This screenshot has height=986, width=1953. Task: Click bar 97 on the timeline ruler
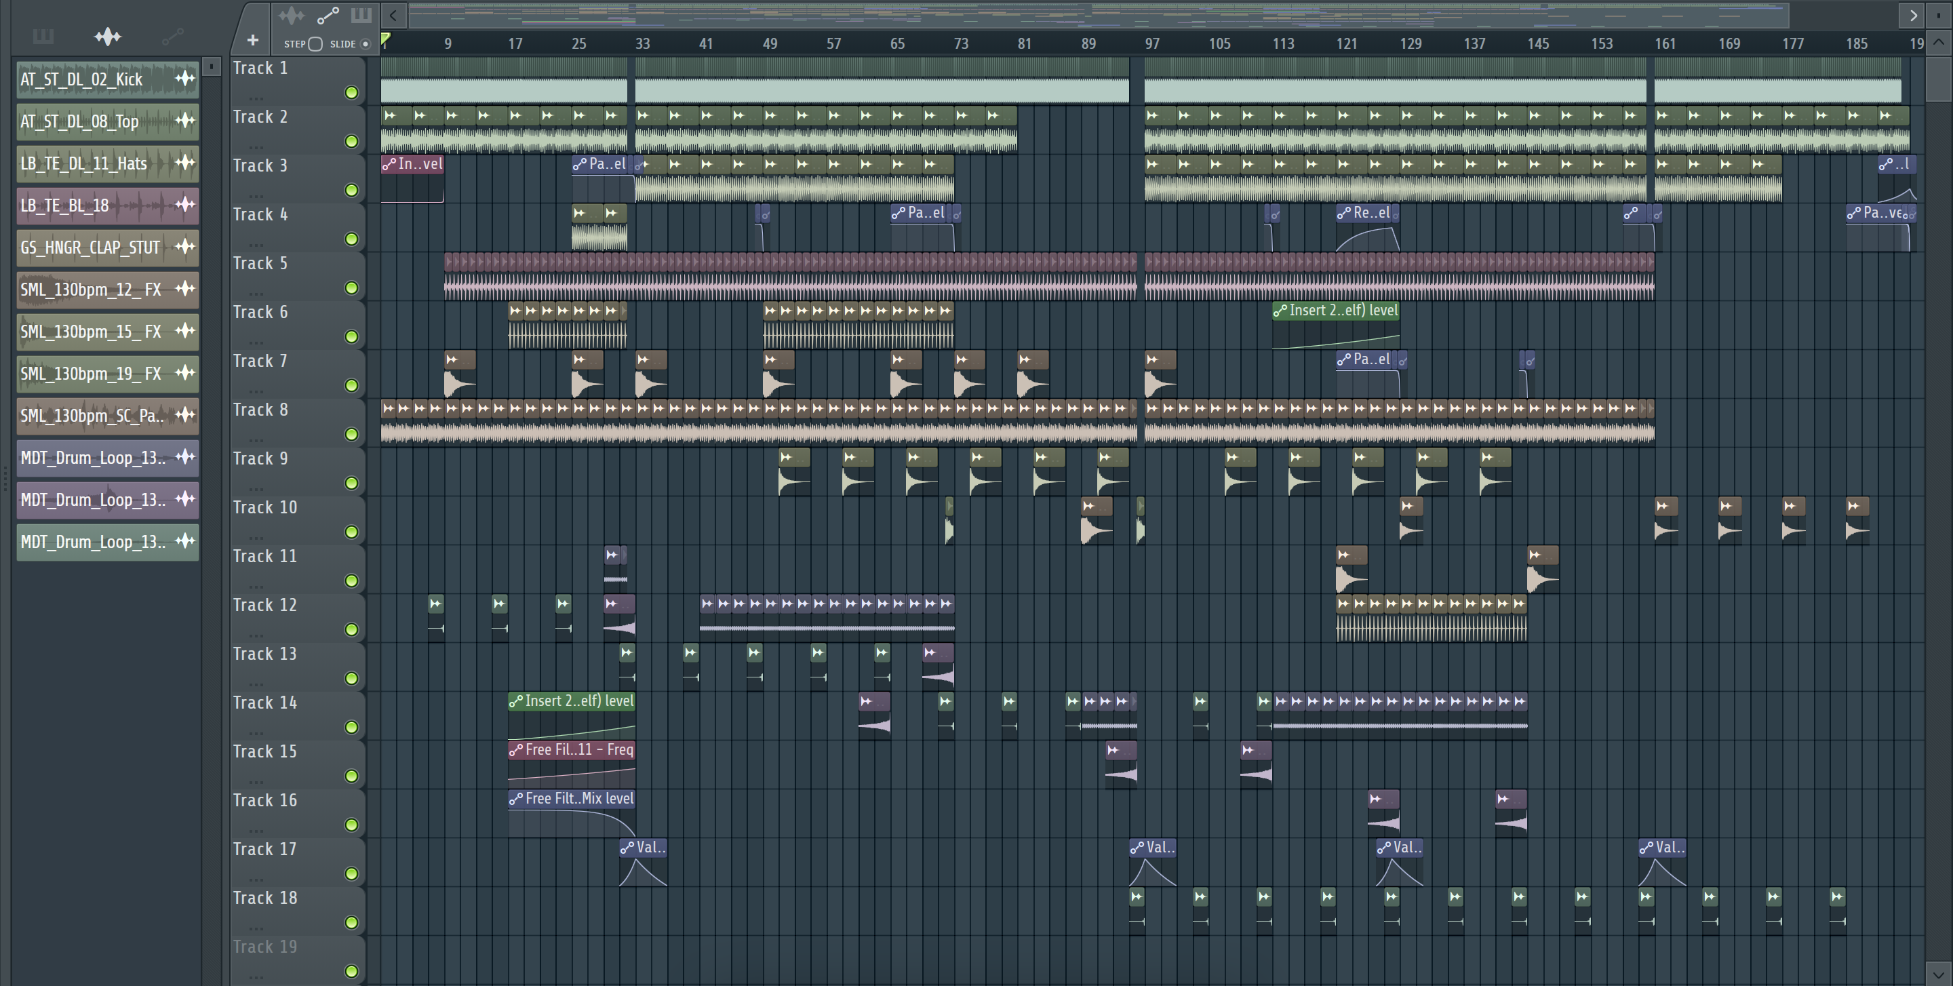pyautogui.click(x=1152, y=44)
